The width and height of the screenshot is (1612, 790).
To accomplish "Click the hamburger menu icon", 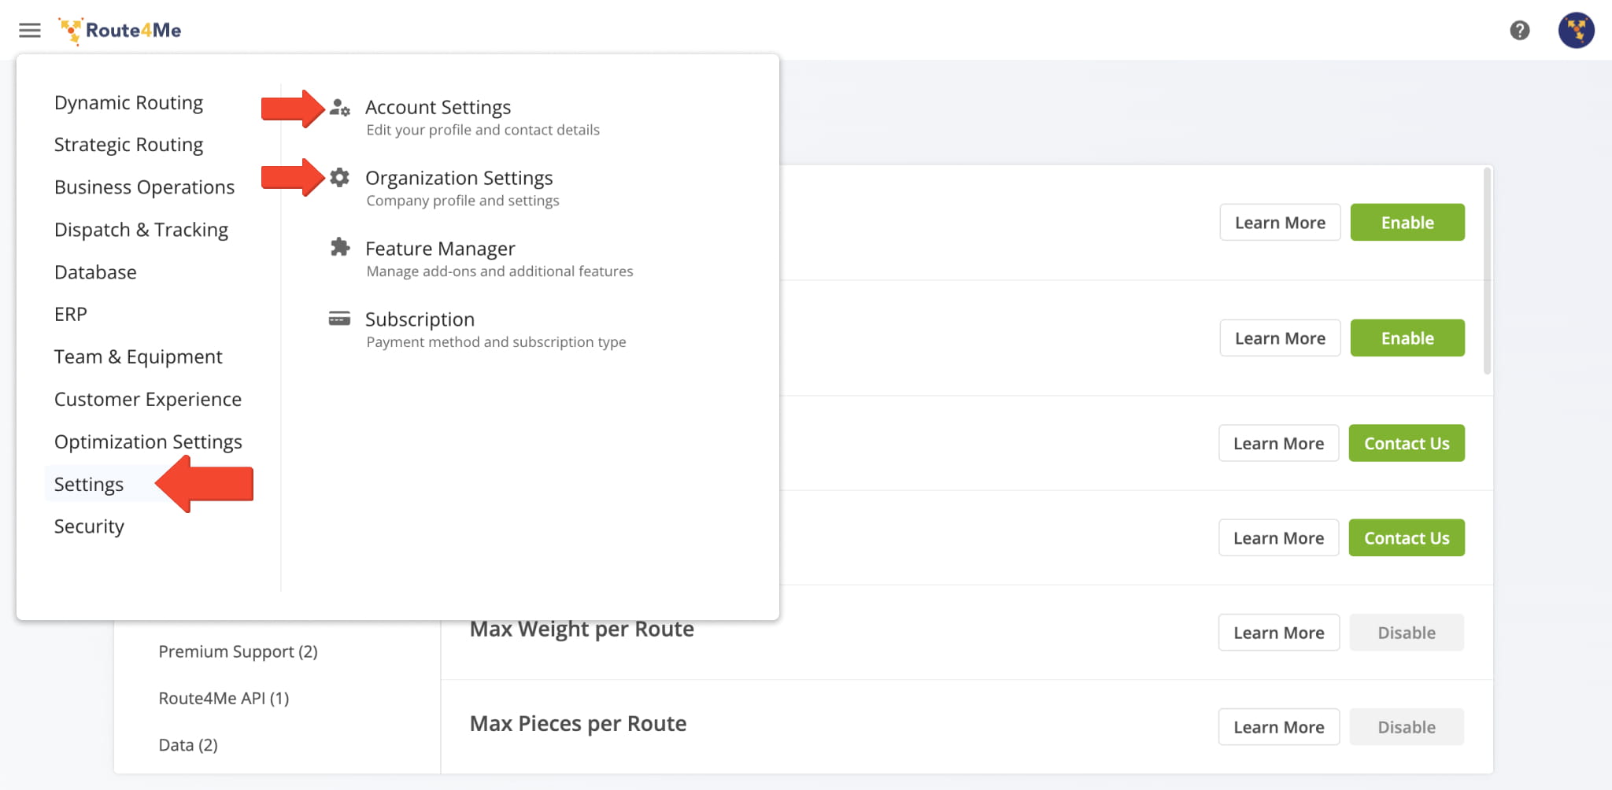I will click(30, 31).
